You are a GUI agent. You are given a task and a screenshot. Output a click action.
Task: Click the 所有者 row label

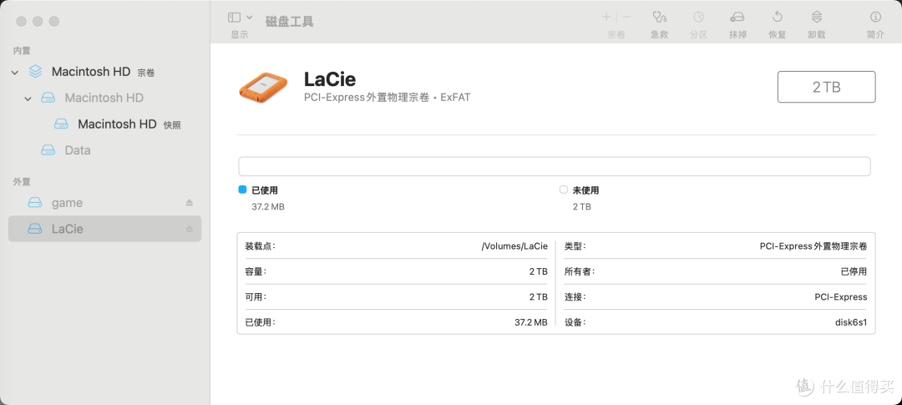[580, 271]
